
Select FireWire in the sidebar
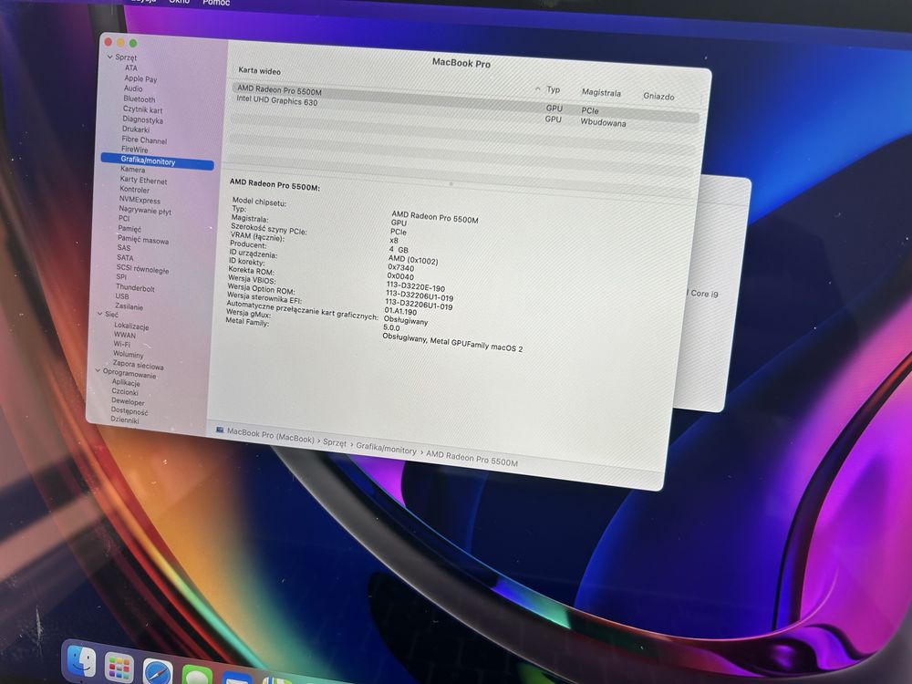click(x=134, y=150)
